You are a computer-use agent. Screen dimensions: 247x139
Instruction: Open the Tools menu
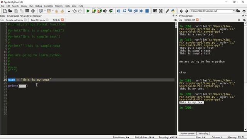[x=67, y=6]
